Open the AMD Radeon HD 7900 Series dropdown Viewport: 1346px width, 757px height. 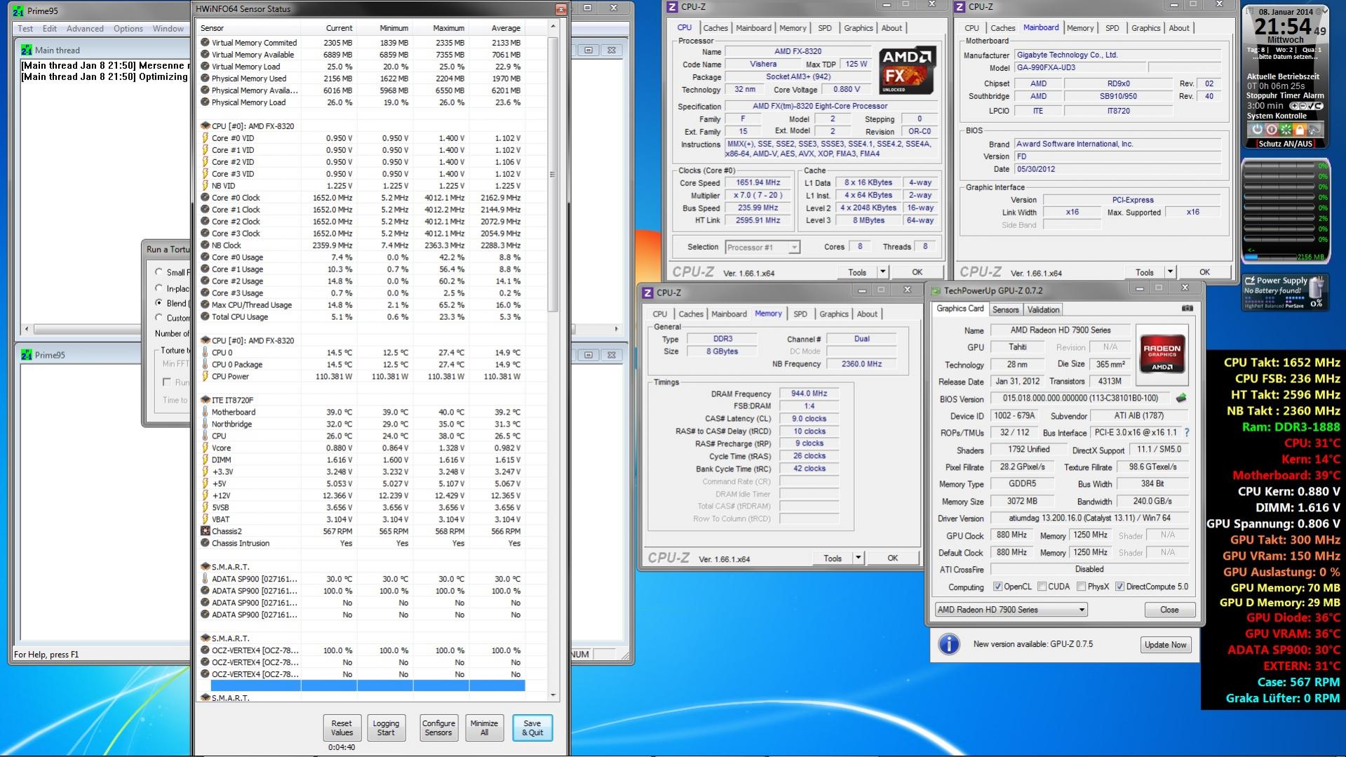[1011, 610]
